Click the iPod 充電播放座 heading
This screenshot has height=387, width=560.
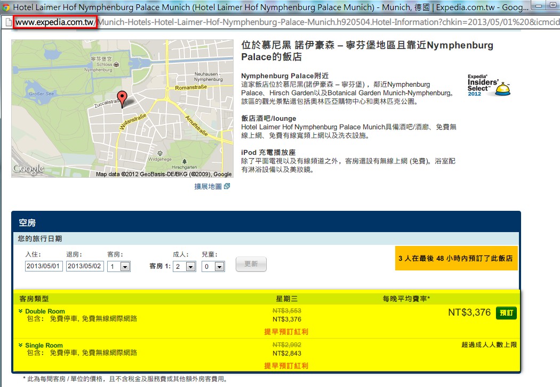[x=268, y=152]
